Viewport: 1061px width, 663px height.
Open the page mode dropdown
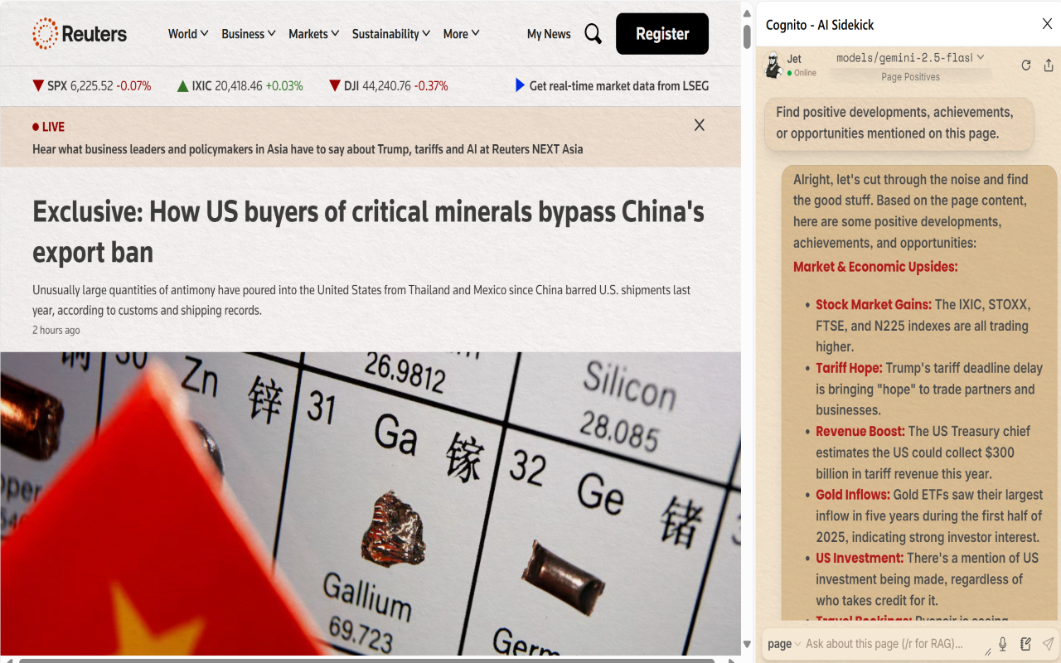[784, 644]
